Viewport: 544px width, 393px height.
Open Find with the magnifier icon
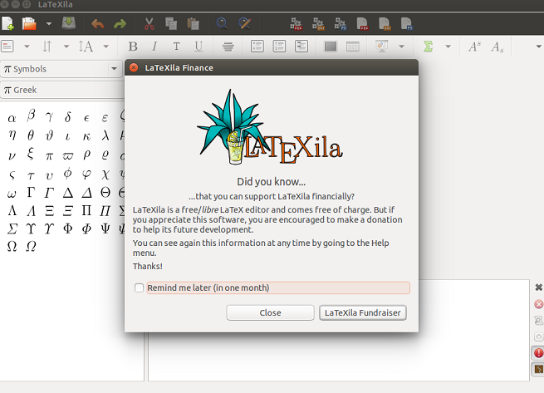point(222,23)
